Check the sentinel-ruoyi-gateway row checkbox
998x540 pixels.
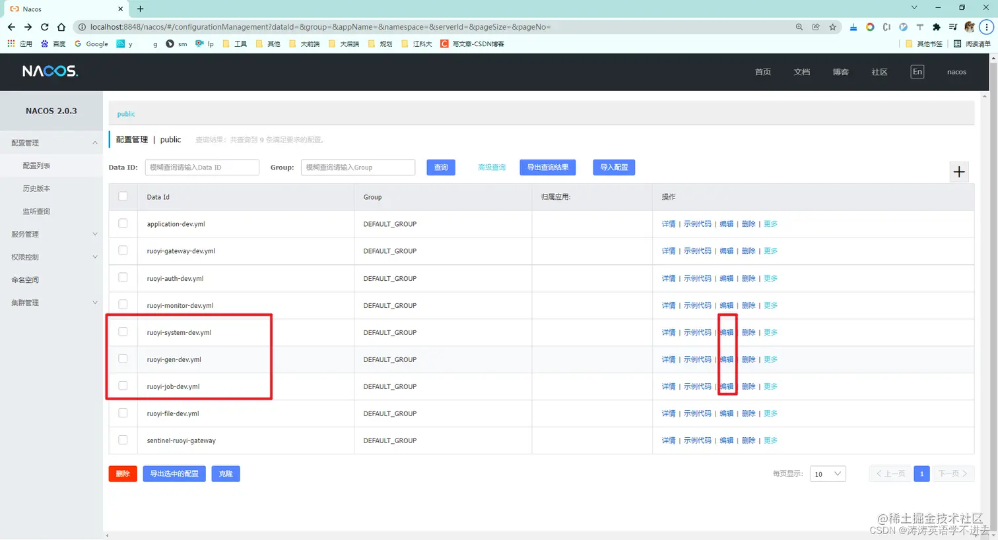tap(123, 440)
